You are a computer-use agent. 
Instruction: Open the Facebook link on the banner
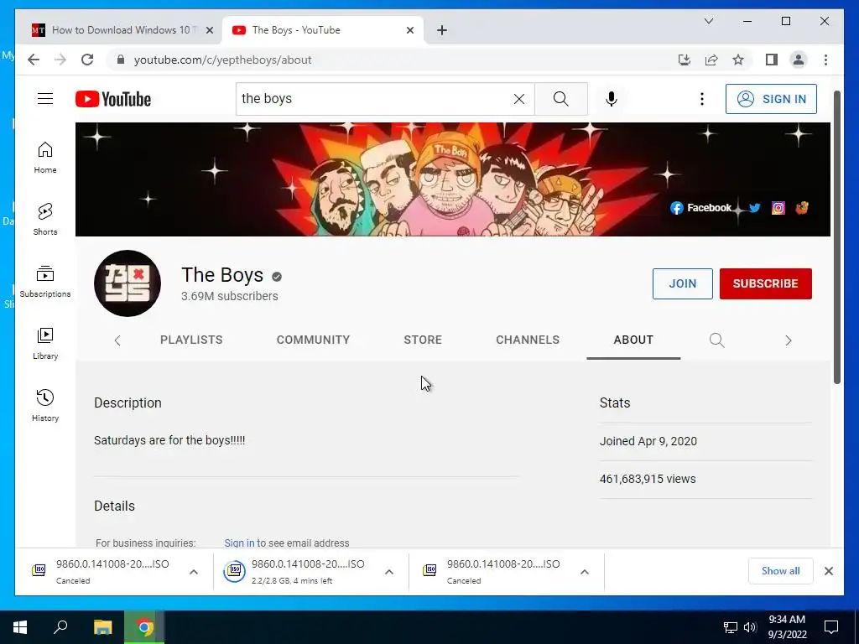[x=700, y=208]
